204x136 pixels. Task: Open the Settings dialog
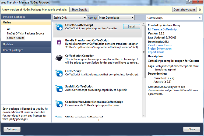[x=12, y=129]
